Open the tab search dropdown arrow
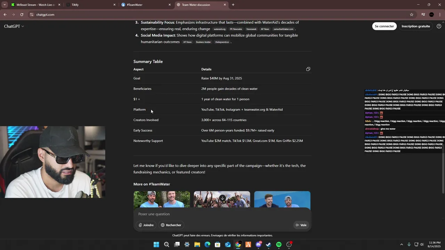Screen dimensions: 445x250 5,5
